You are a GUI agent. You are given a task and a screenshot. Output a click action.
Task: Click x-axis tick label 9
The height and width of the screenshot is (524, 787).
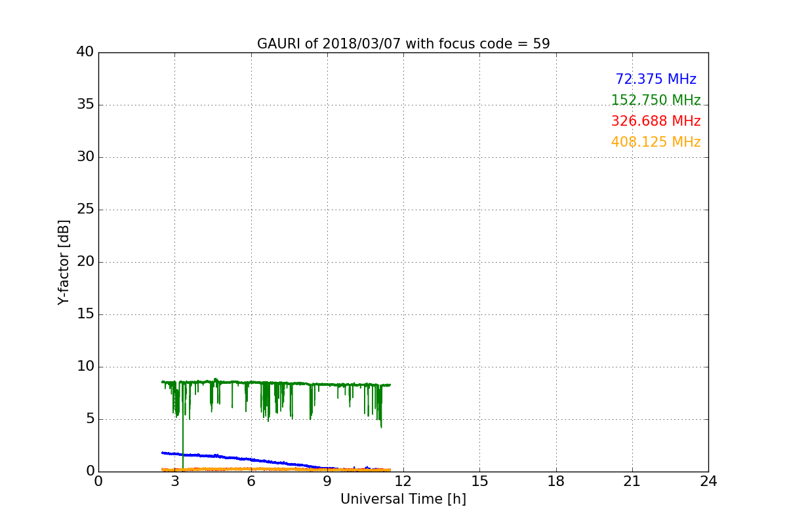tap(327, 481)
